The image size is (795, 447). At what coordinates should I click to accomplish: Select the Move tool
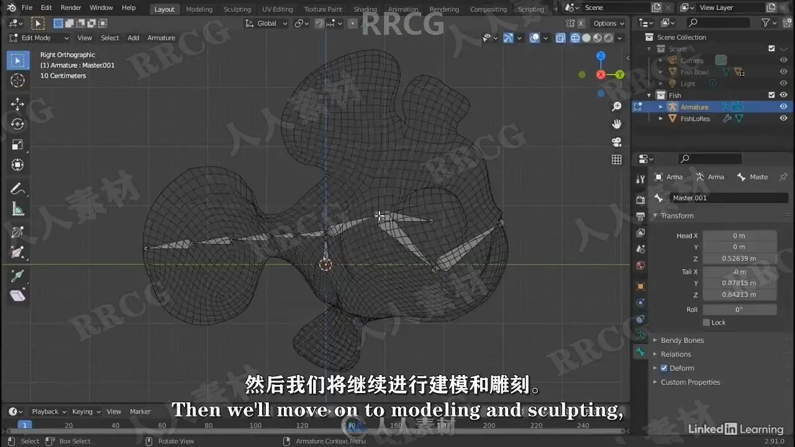(17, 104)
